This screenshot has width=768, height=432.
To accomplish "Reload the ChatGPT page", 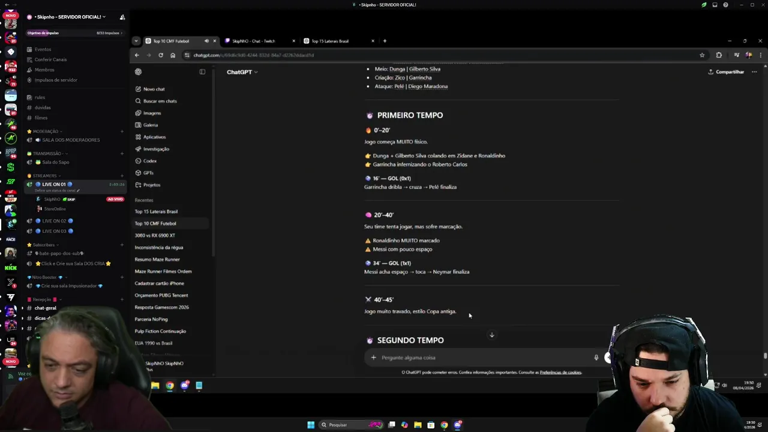I will coord(161,55).
